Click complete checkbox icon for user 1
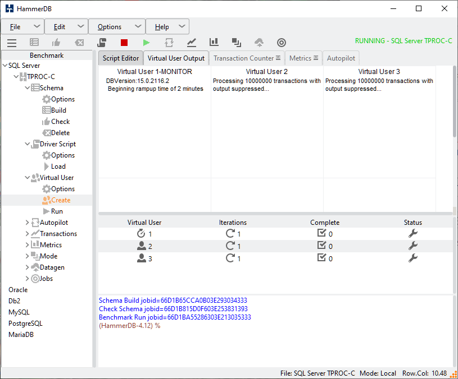The image size is (458, 379). click(x=321, y=233)
